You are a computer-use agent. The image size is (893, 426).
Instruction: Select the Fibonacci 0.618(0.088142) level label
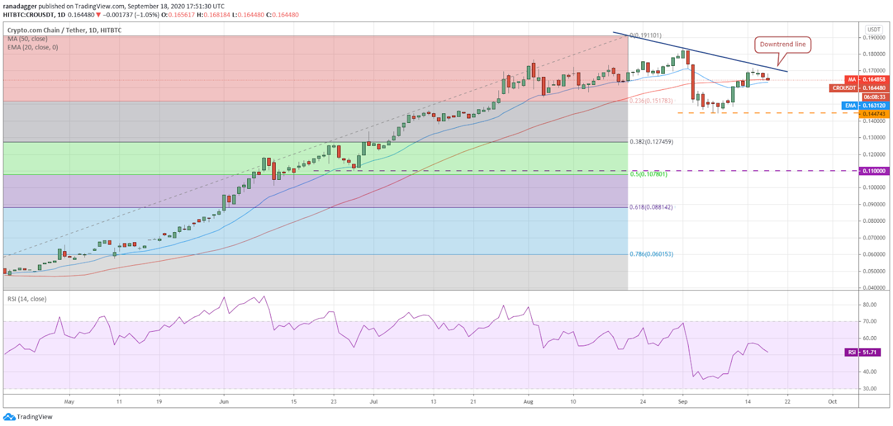tap(651, 207)
